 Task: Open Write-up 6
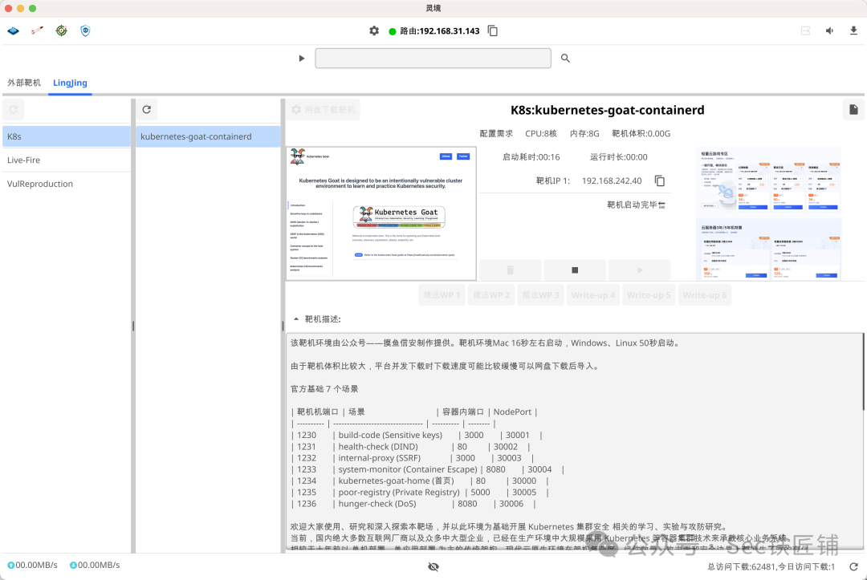705,295
